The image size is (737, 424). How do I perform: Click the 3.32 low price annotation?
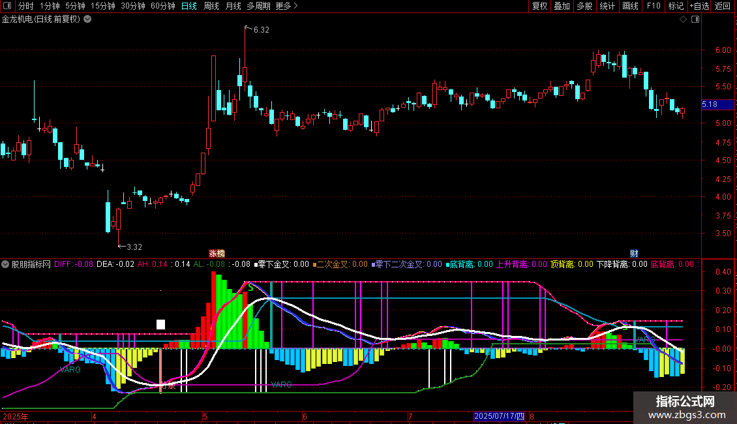[x=134, y=247]
